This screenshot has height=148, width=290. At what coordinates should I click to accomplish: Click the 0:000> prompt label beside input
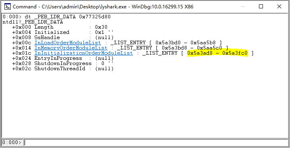12,142
